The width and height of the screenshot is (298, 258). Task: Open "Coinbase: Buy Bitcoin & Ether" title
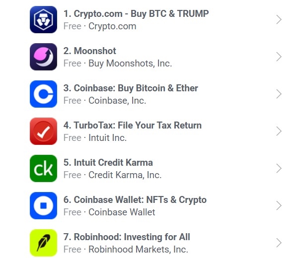tap(131, 88)
